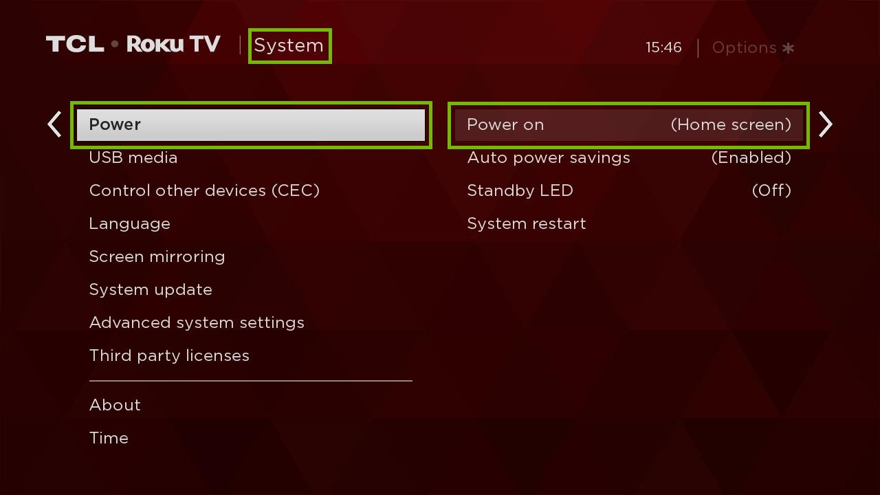Click the Options label in header
This screenshot has width=880, height=495.
744,47
